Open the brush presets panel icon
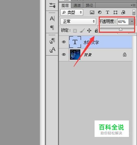 pyautogui.click(x=52, y=5)
